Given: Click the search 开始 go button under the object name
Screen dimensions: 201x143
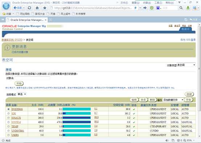Looking at the screenshot, I should click(x=19, y=83).
